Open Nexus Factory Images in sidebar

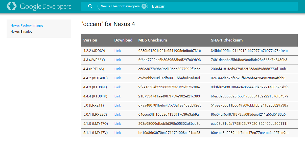[x=27, y=26]
